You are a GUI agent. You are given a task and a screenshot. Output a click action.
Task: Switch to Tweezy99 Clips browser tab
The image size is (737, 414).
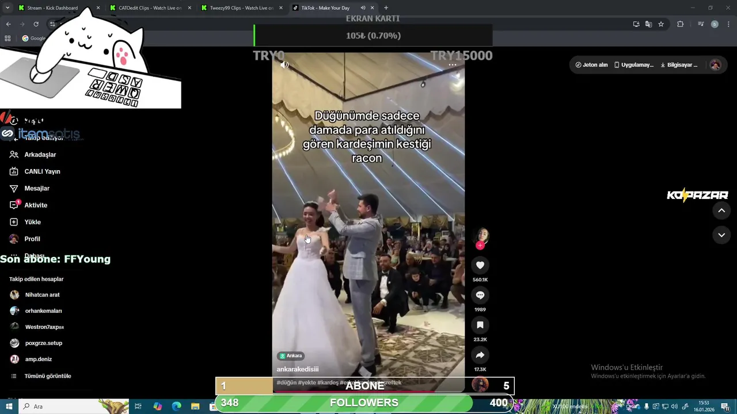coord(242,8)
